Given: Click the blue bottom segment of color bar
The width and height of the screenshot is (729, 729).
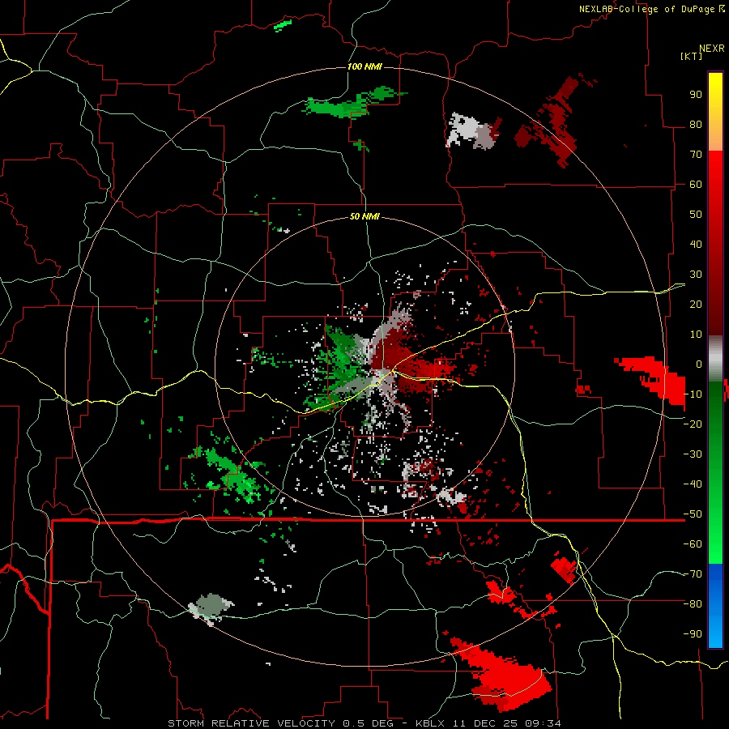Looking at the screenshot, I should (x=715, y=605).
